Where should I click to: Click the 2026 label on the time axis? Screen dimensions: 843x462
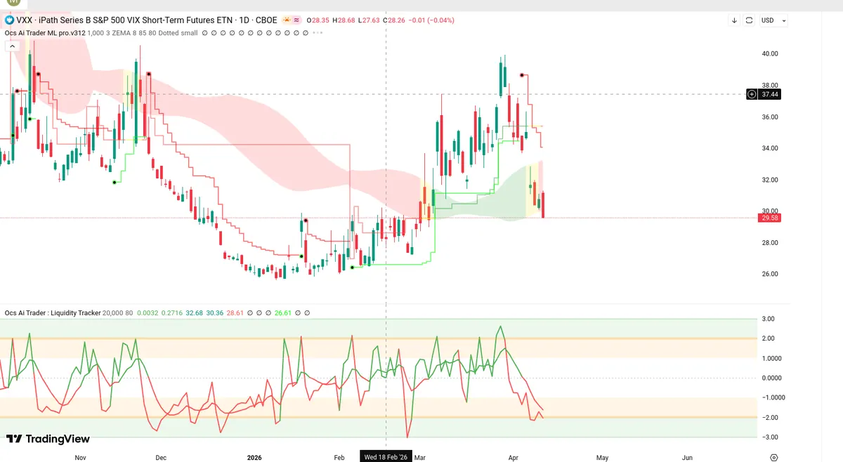(x=254, y=457)
